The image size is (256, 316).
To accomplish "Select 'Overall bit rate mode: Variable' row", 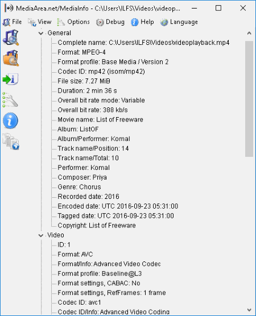I will pyautogui.click(x=101, y=101).
